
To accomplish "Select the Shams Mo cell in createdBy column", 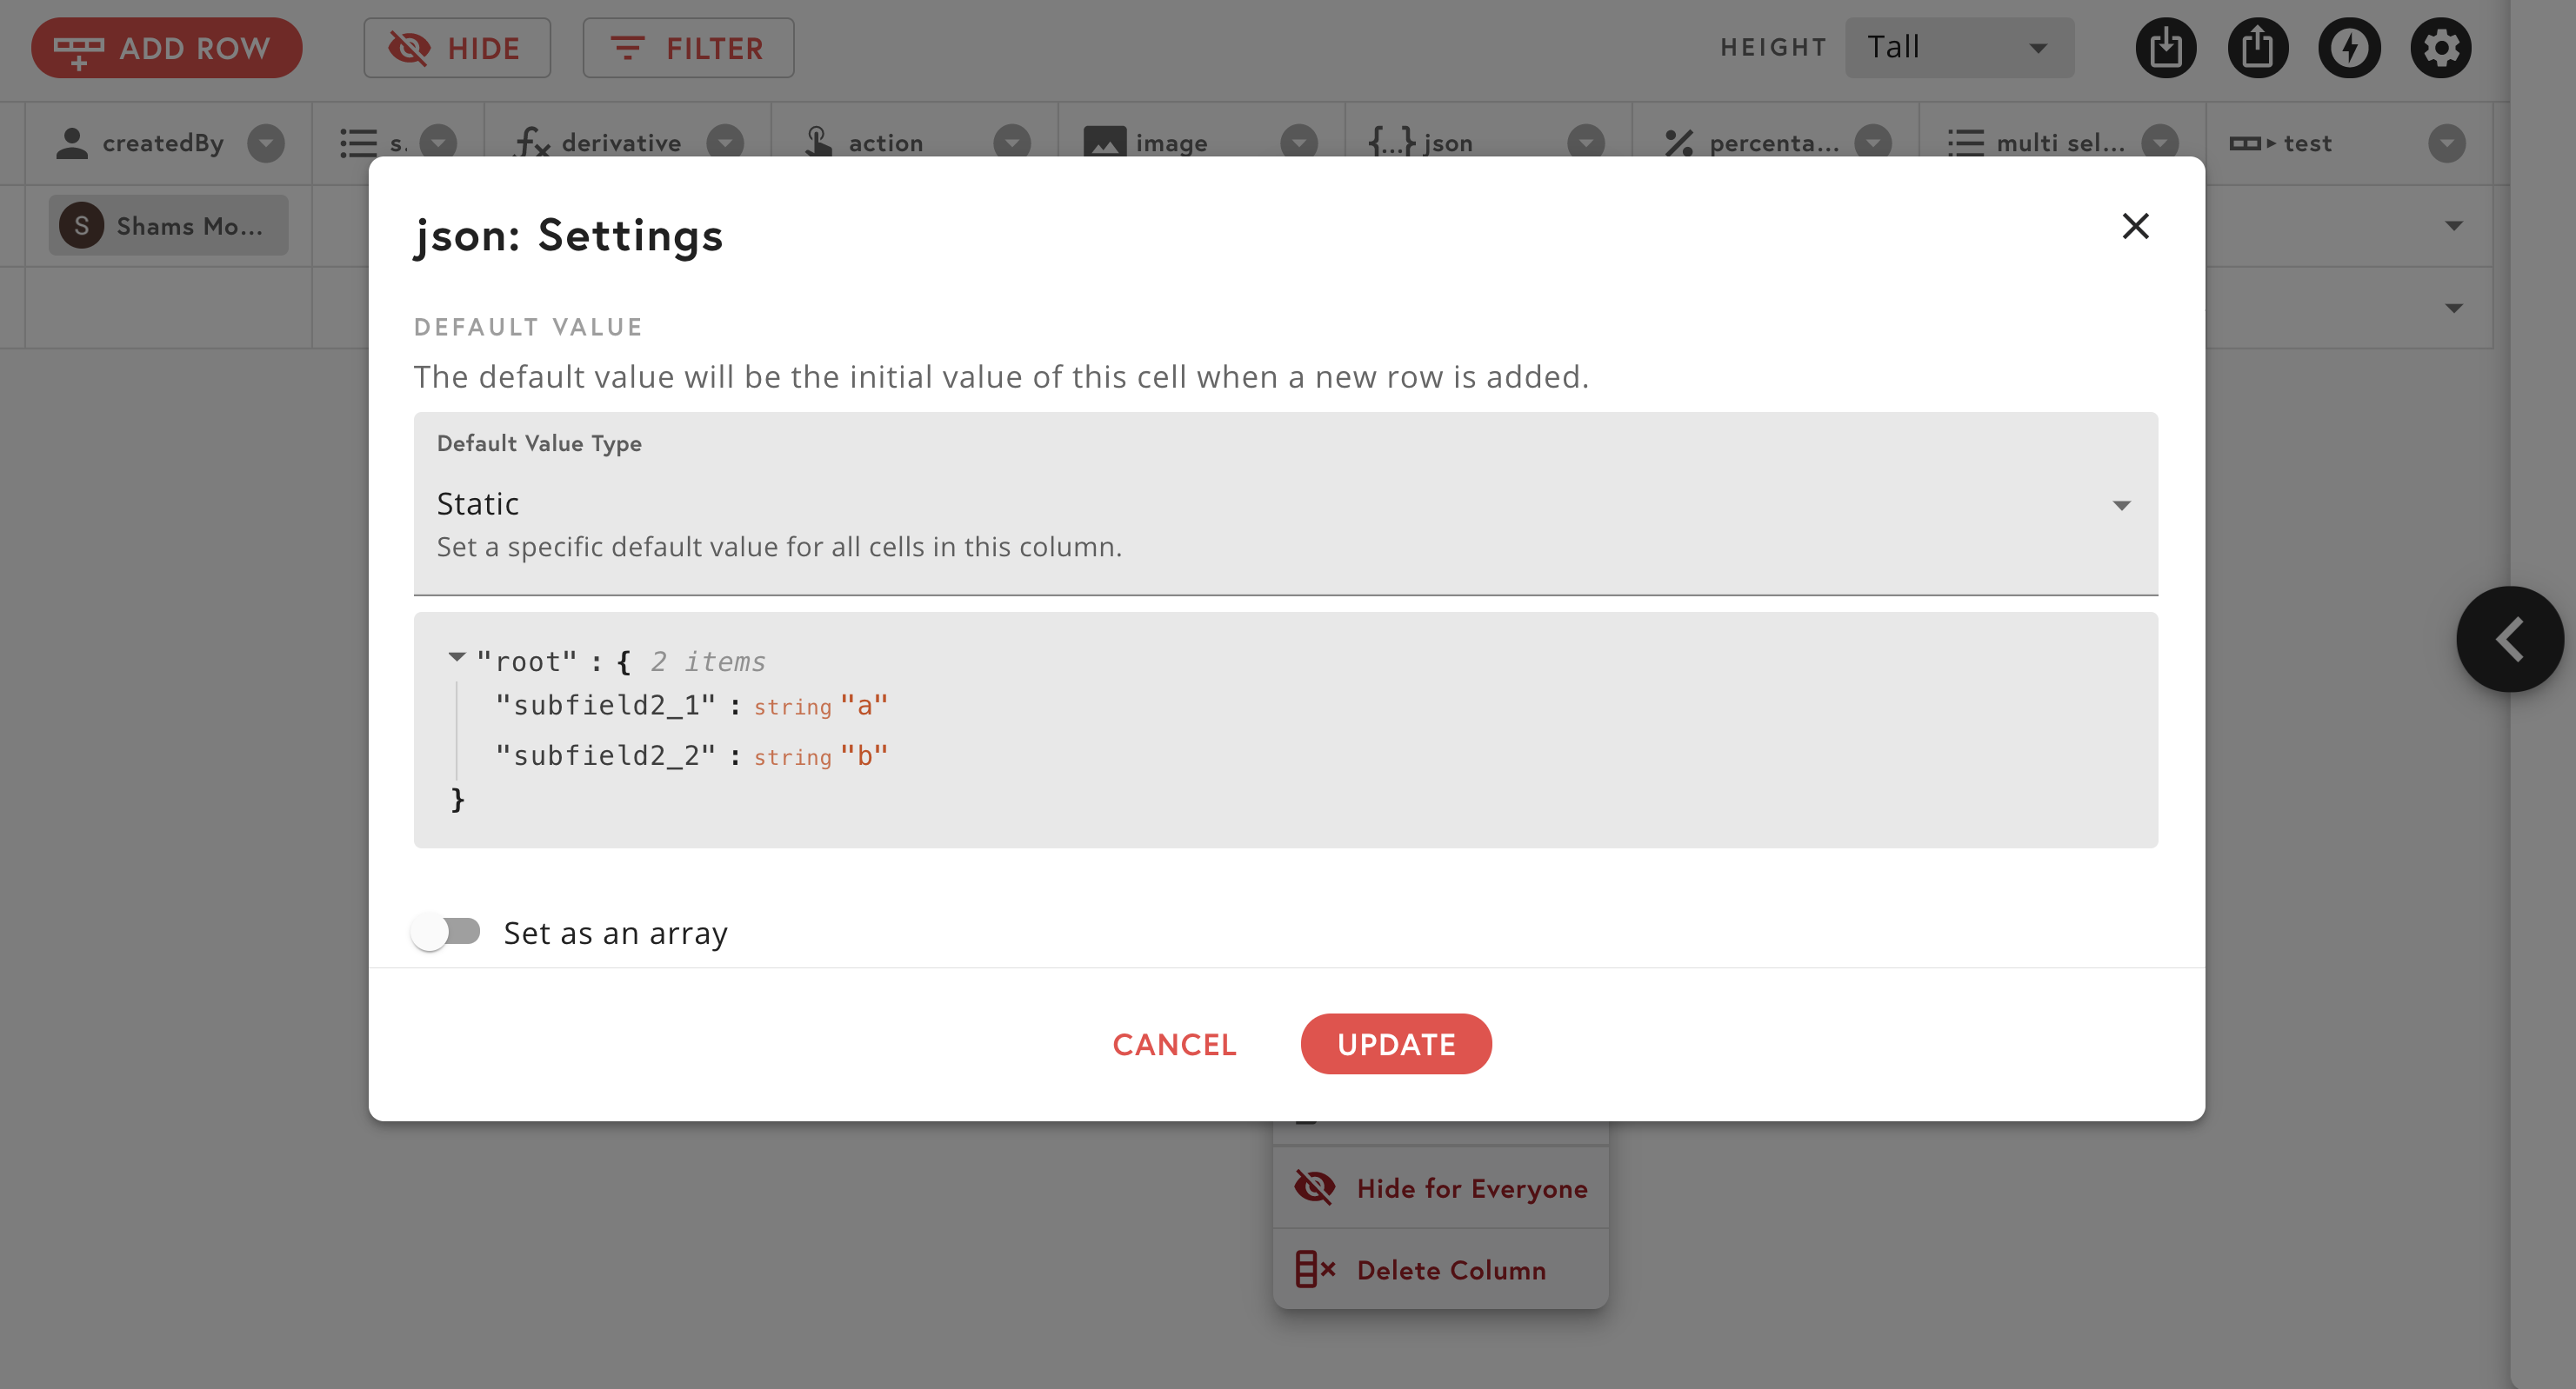I will click(167, 225).
